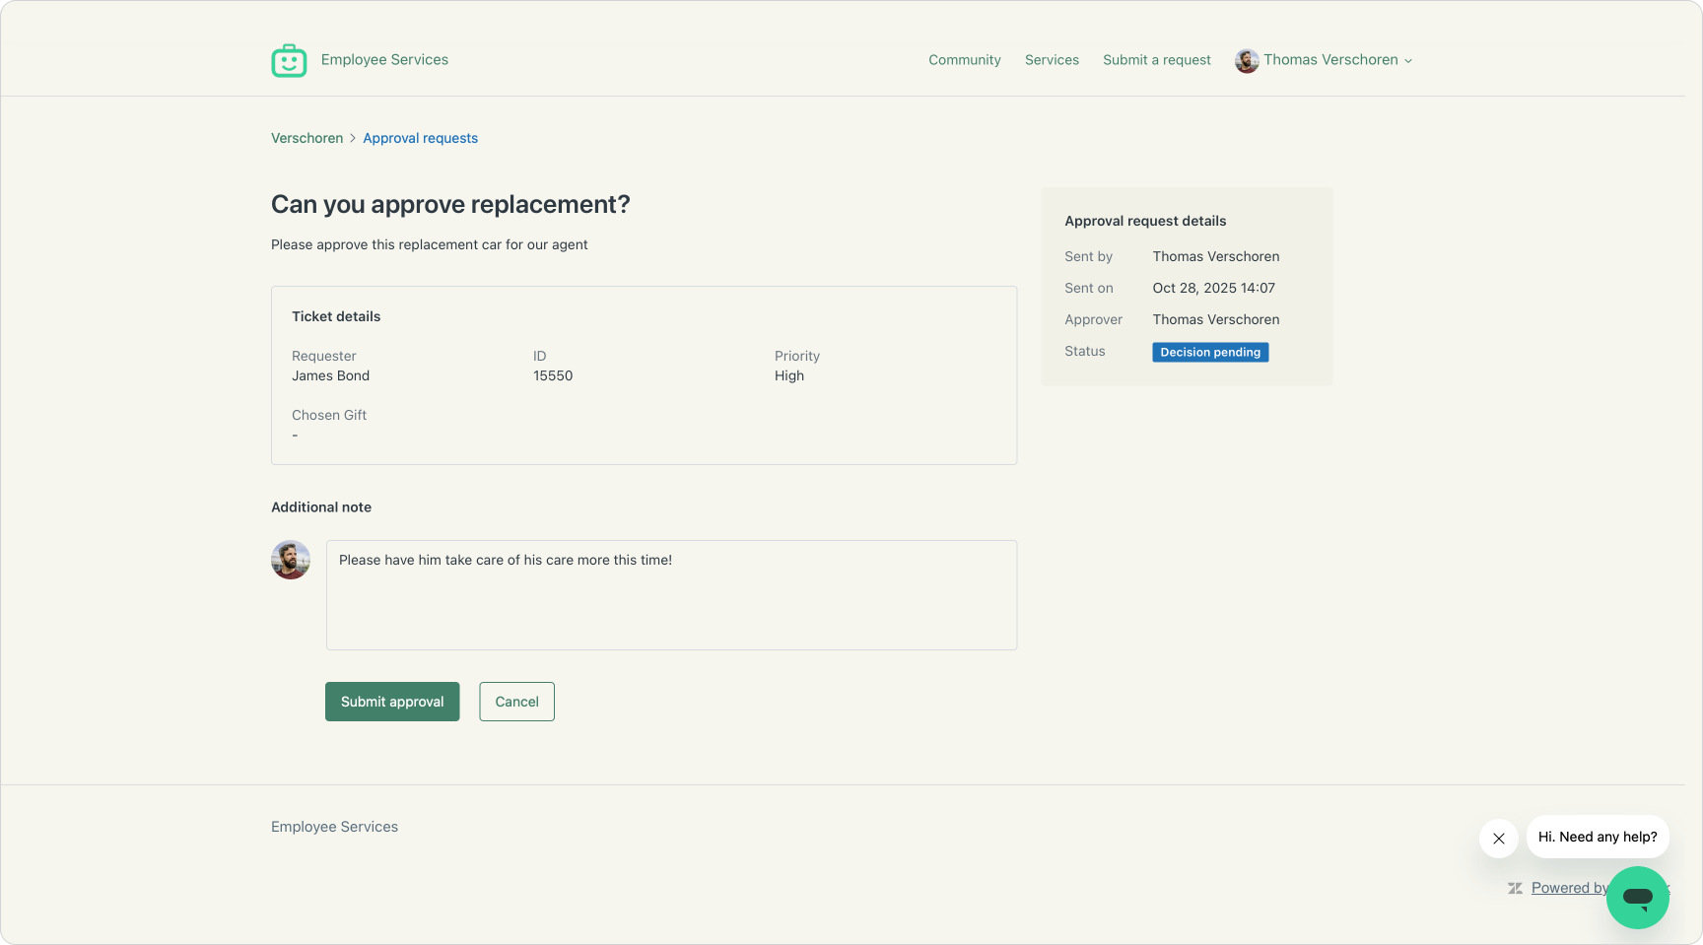This screenshot has height=945, width=1703.
Task: Go to the Approval requests breadcrumb
Action: pos(420,138)
